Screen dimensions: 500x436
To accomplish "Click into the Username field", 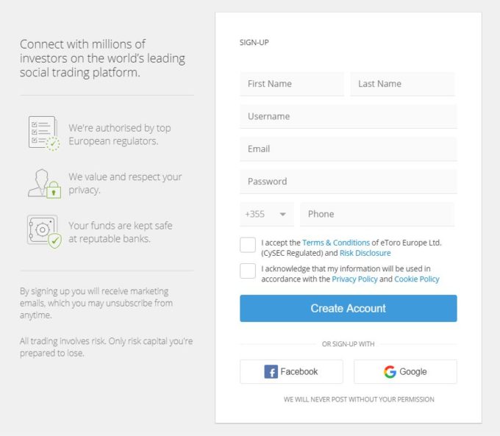I will 349,116.
